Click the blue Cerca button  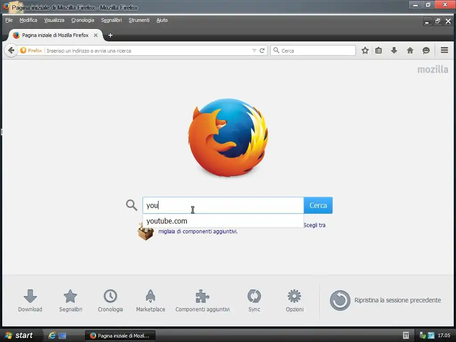coord(318,205)
